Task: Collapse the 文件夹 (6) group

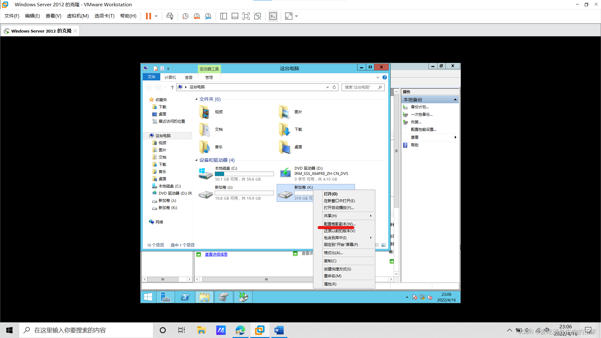Action: tap(196, 99)
